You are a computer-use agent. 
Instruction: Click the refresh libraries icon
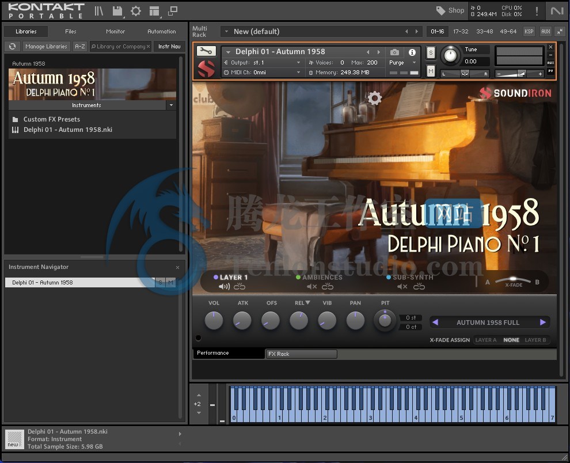pos(12,46)
